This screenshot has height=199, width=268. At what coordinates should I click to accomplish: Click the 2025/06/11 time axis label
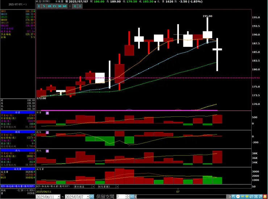44,192
